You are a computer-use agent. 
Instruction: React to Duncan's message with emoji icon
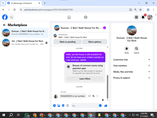[89, 96]
